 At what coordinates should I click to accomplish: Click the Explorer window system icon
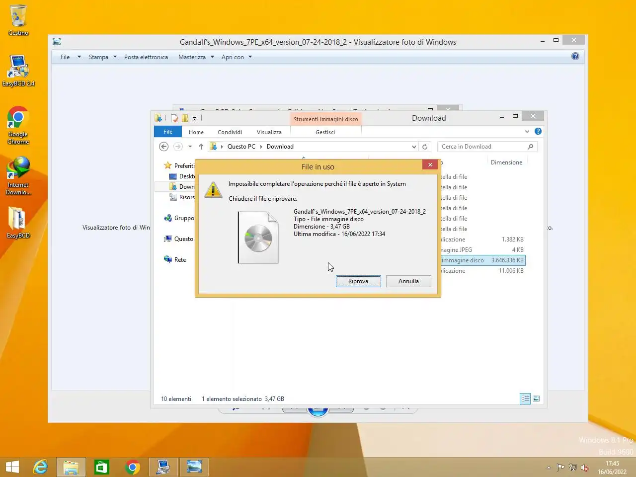(158, 118)
